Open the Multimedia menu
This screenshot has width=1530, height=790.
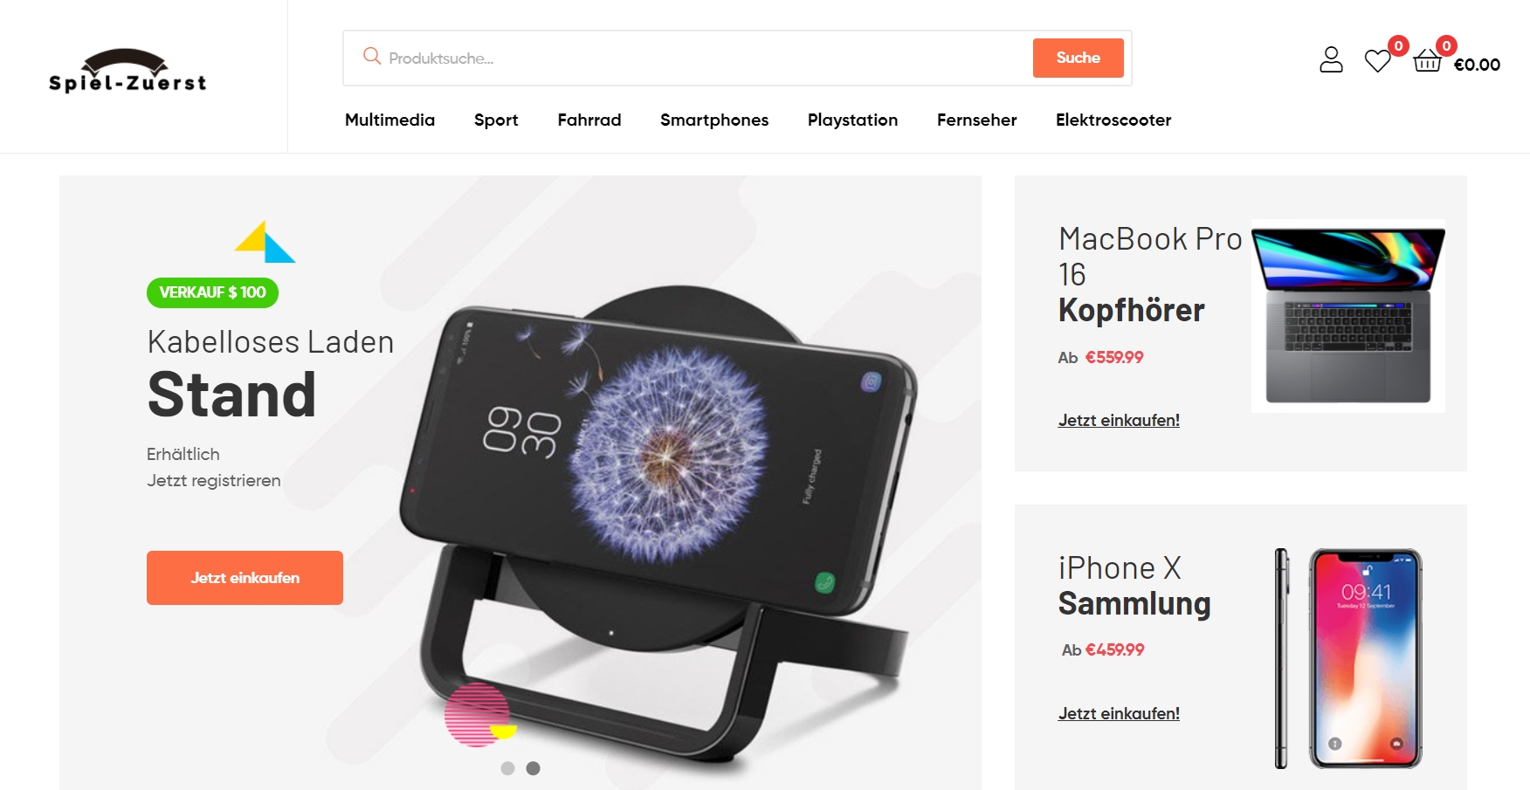389,120
